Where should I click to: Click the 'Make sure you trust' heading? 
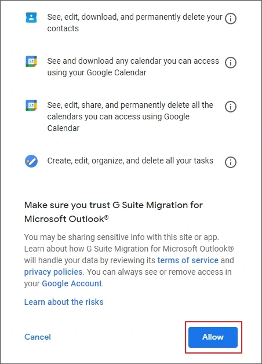114,212
